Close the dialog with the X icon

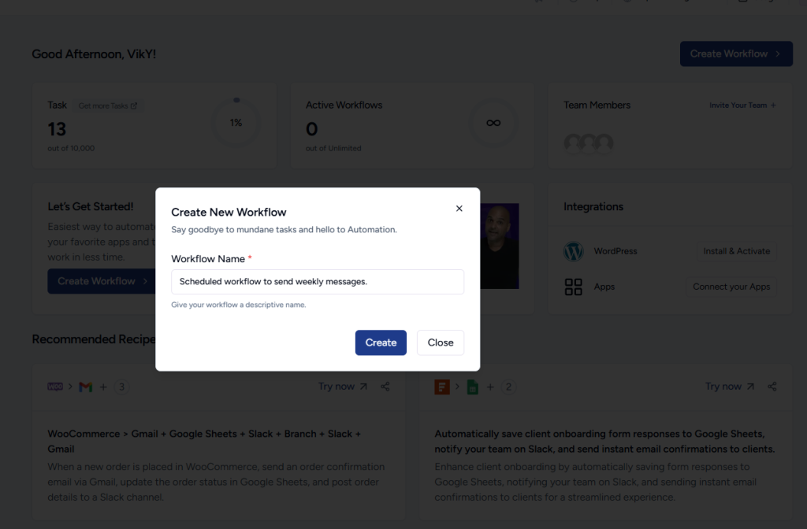coord(459,209)
